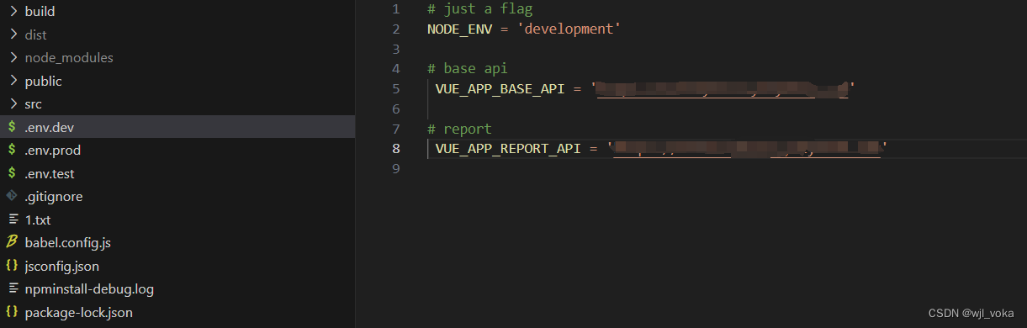Open jsconfig.json in the explorer
Viewport: 1027px width, 328px height.
click(x=62, y=266)
